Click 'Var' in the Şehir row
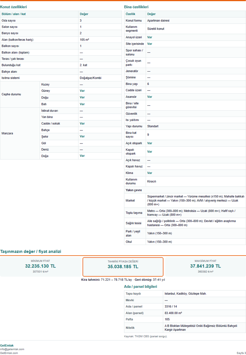Image resolution: width=246 pixels, height=355 pixels. click(x=82, y=136)
